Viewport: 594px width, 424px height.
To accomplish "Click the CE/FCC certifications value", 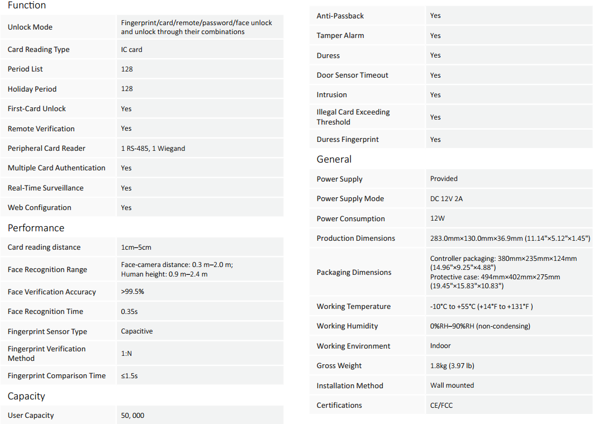I will click(x=441, y=406).
